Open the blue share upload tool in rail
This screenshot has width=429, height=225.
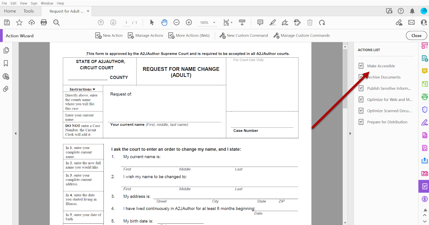point(425,160)
